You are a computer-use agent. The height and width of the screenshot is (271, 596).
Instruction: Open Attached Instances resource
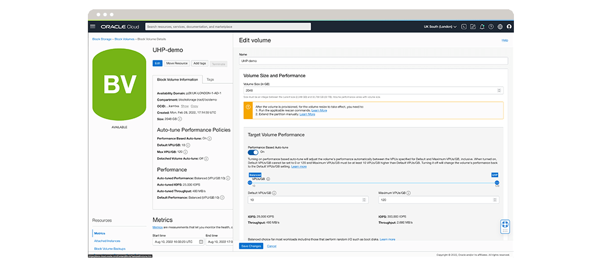107,241
